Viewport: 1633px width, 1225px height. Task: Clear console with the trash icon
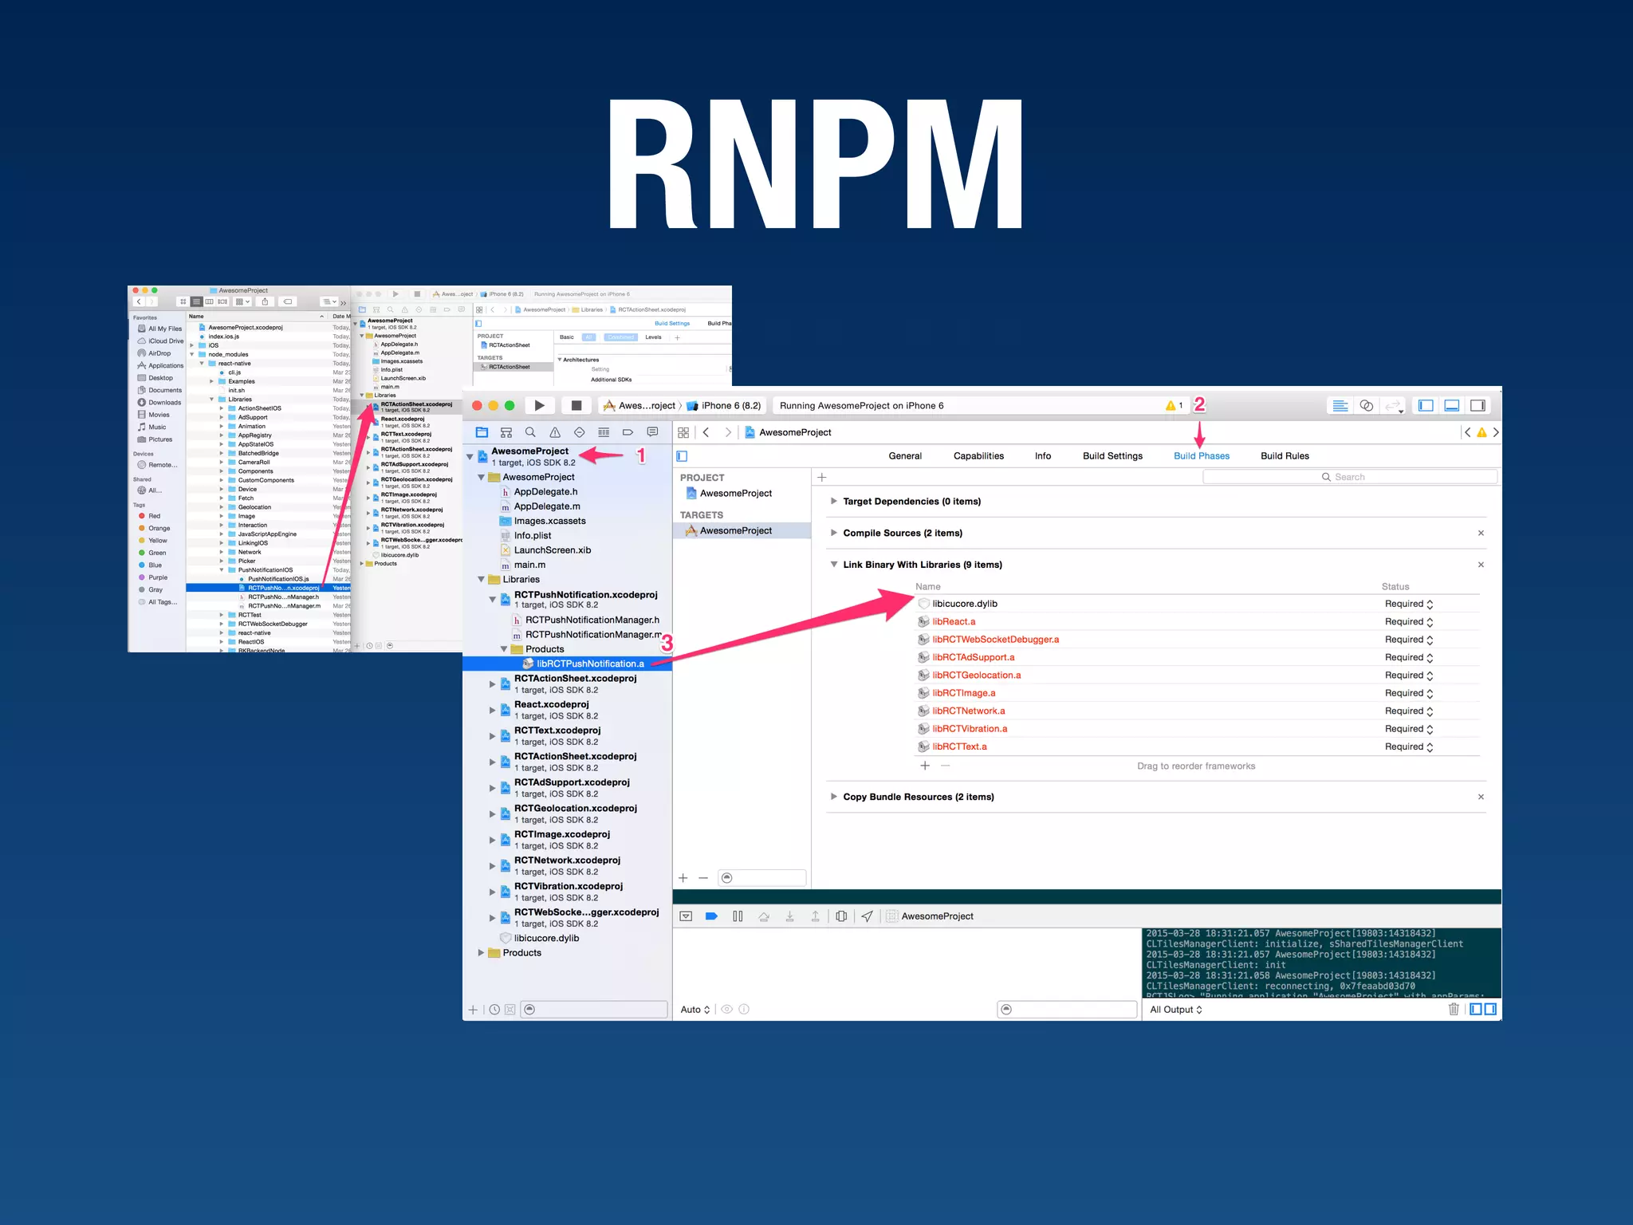pyautogui.click(x=1454, y=1010)
